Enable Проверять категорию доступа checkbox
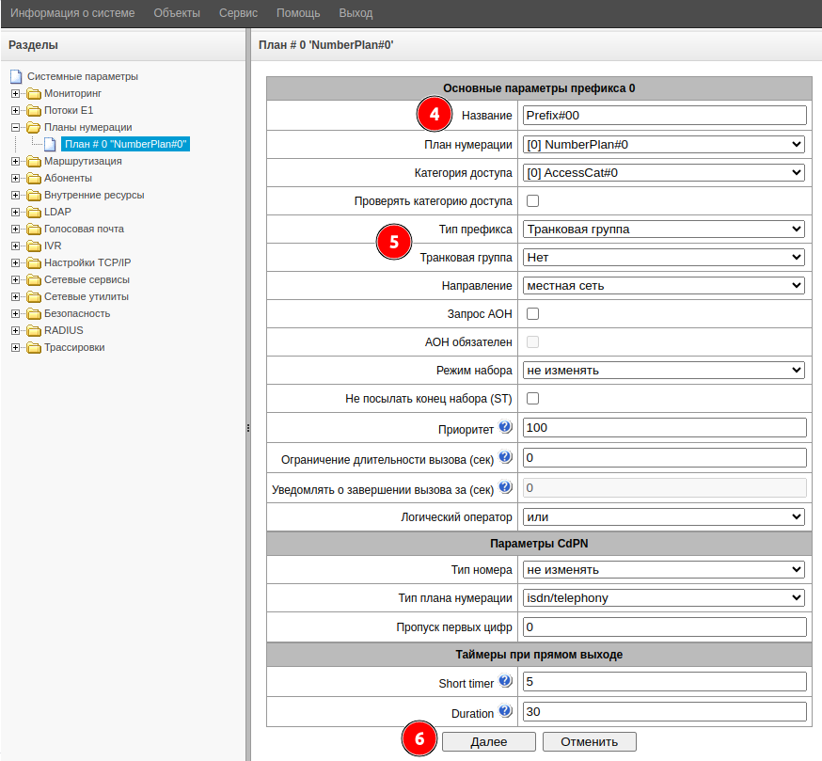This screenshot has height=761, width=822. click(x=532, y=200)
